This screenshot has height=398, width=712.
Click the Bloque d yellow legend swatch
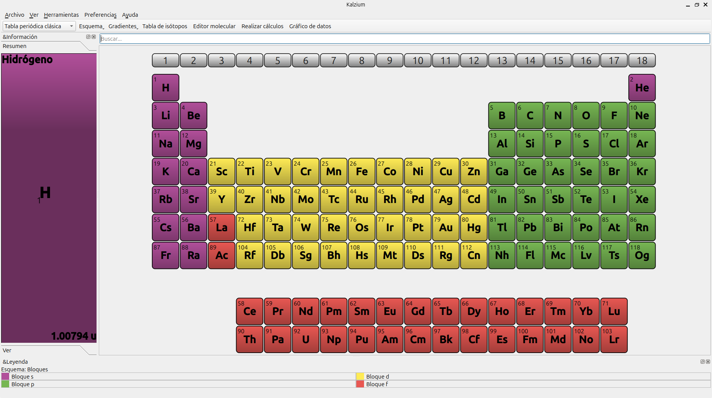[x=360, y=377]
